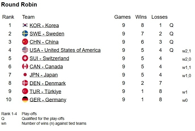Open the CHN - China team link
Viewport: 195px width, 131px height.
[44, 42]
